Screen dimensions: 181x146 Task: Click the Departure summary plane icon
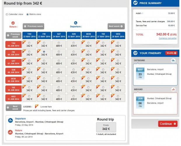tap(11, 120)
